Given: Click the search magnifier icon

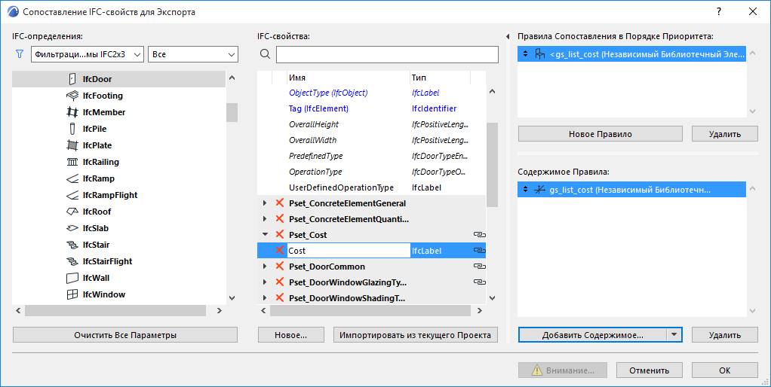Looking at the screenshot, I should coord(265,54).
